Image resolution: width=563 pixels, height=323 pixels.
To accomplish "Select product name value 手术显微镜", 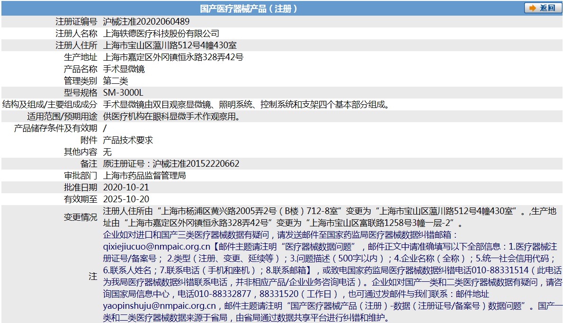I will pyautogui.click(x=124, y=69).
